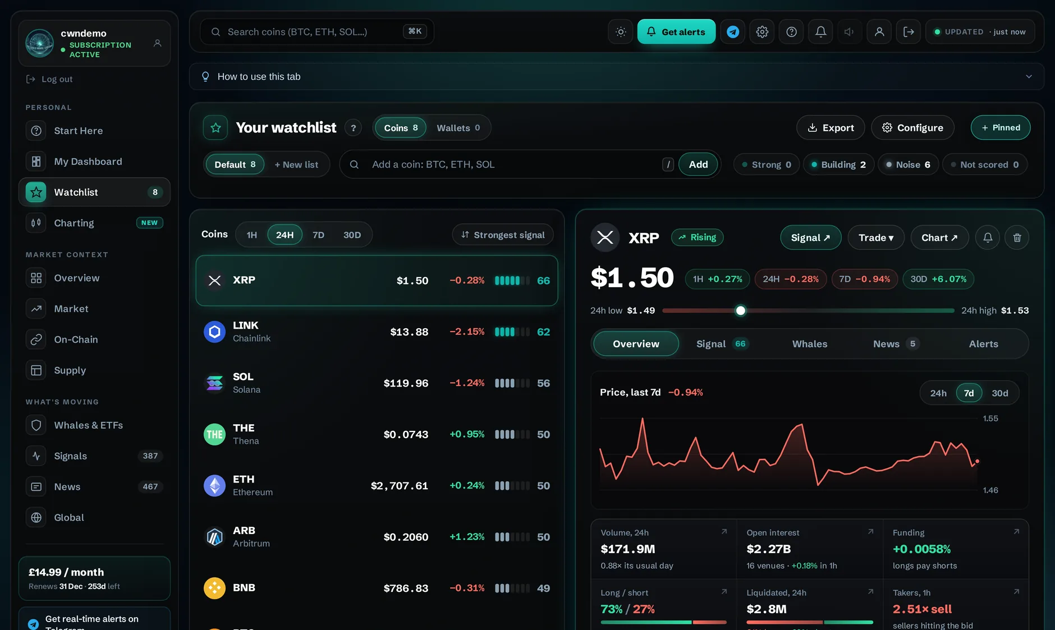
Task: Mute sound via speaker icon
Action: point(850,32)
